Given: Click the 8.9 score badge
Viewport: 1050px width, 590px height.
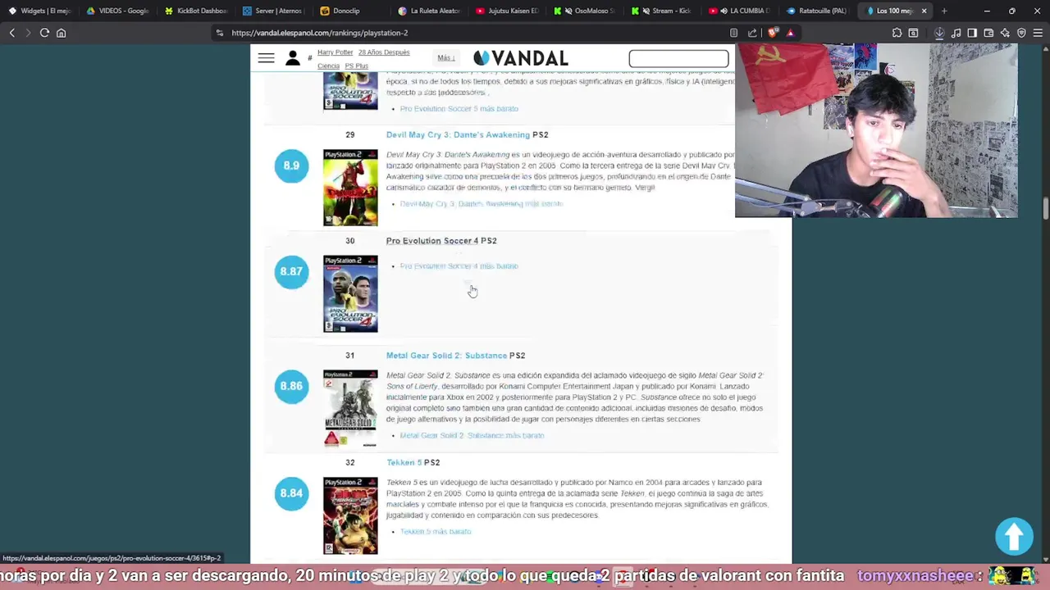Looking at the screenshot, I should (291, 166).
